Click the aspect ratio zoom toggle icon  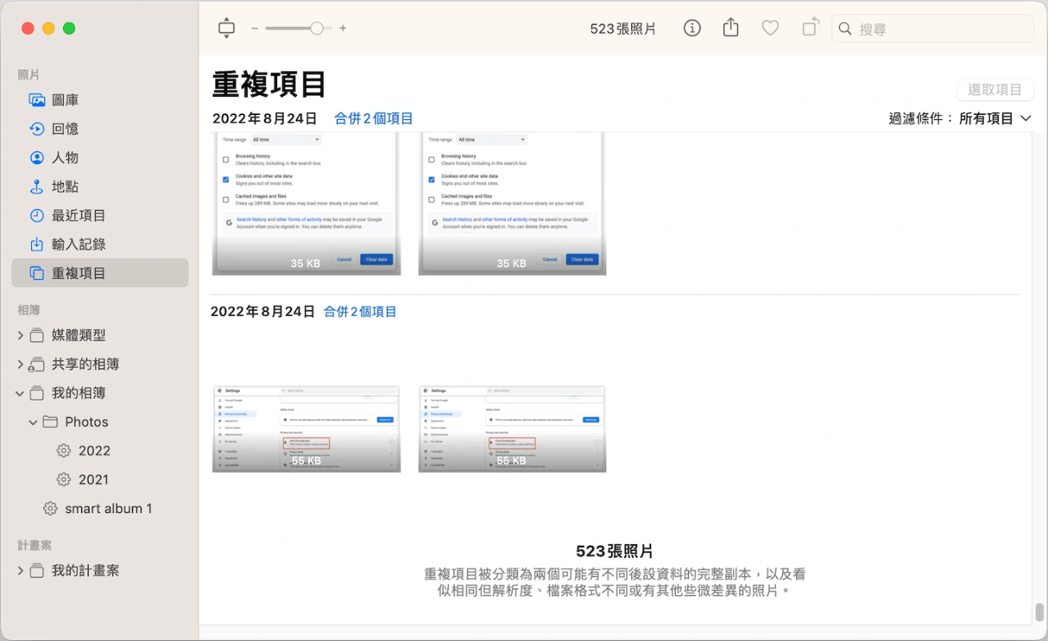[x=226, y=28]
